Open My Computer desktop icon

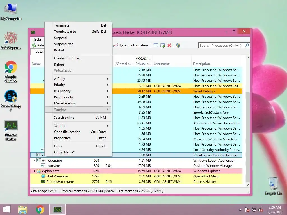(11, 12)
